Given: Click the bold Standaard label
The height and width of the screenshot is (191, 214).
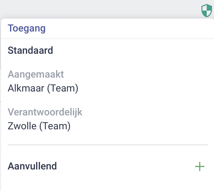Looking at the screenshot, I should tap(30, 50).
